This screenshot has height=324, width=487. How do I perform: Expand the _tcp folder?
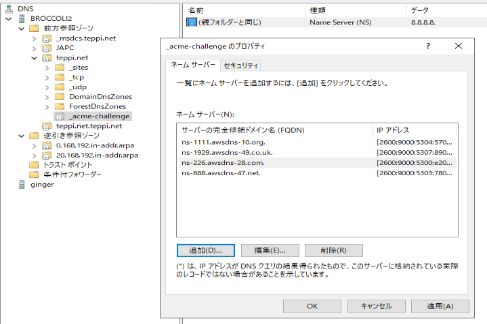pos(47,78)
